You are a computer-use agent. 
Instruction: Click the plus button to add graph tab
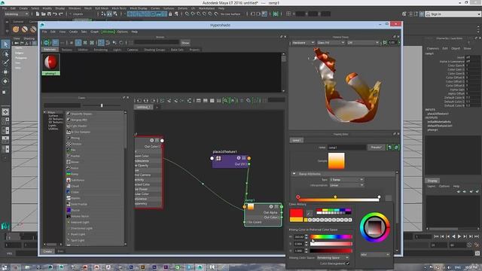157,107
